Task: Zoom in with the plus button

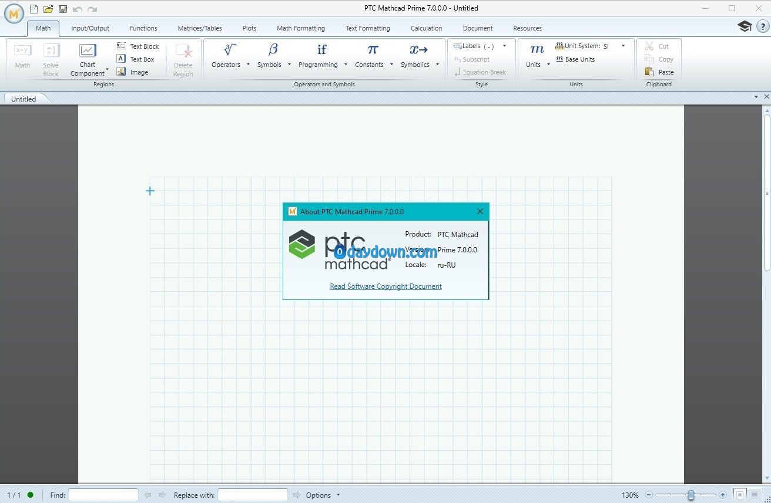Action: [x=723, y=495]
